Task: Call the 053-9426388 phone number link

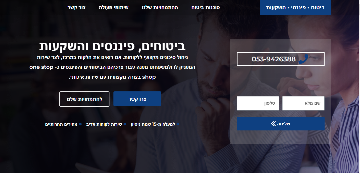Action: point(281,59)
